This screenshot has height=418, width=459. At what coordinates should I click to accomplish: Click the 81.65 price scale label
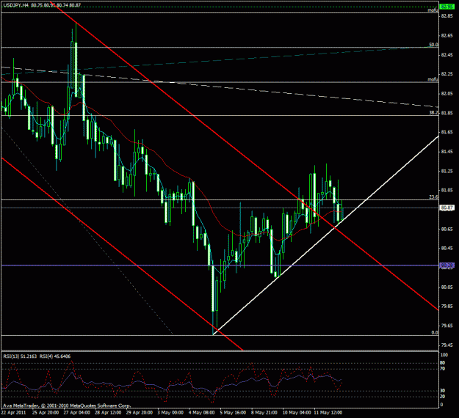[x=447, y=132]
